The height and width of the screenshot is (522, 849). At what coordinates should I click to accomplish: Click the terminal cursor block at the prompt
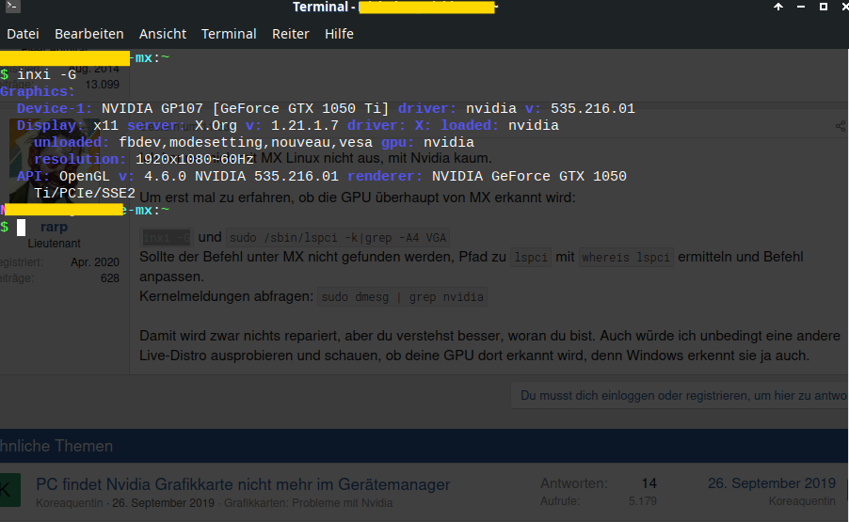click(21, 228)
